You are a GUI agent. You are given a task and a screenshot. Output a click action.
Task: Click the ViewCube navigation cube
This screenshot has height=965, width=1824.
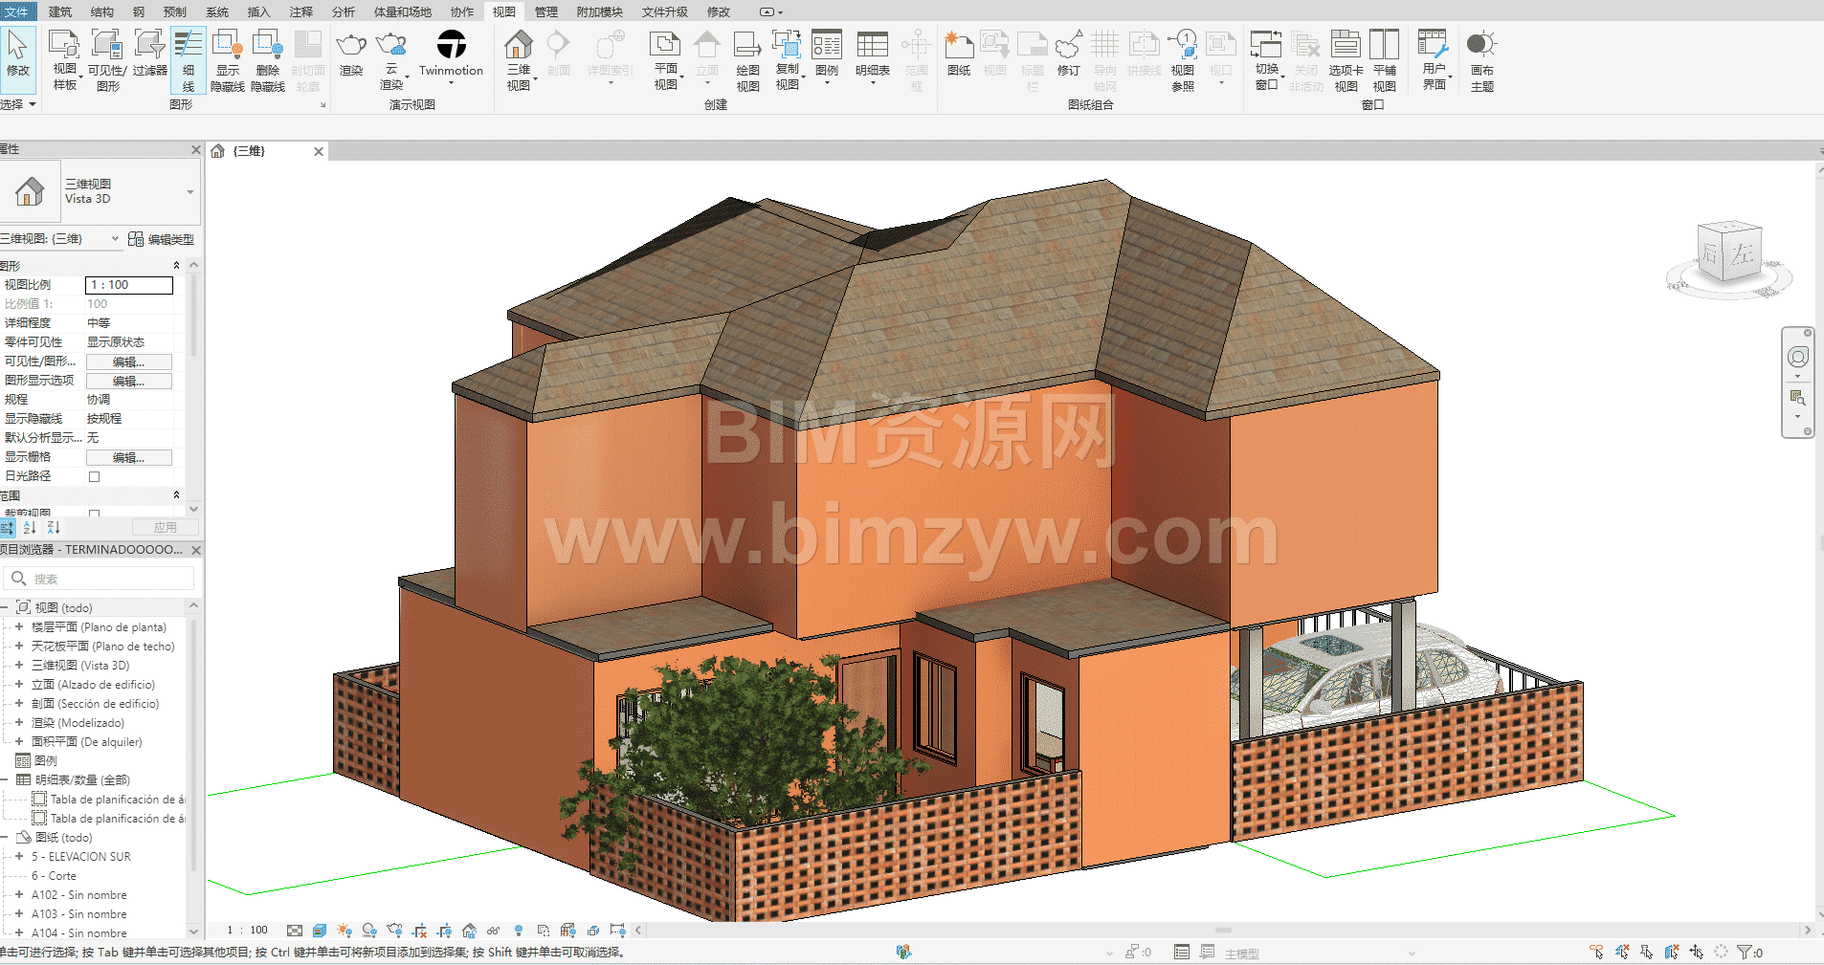pos(1729,253)
